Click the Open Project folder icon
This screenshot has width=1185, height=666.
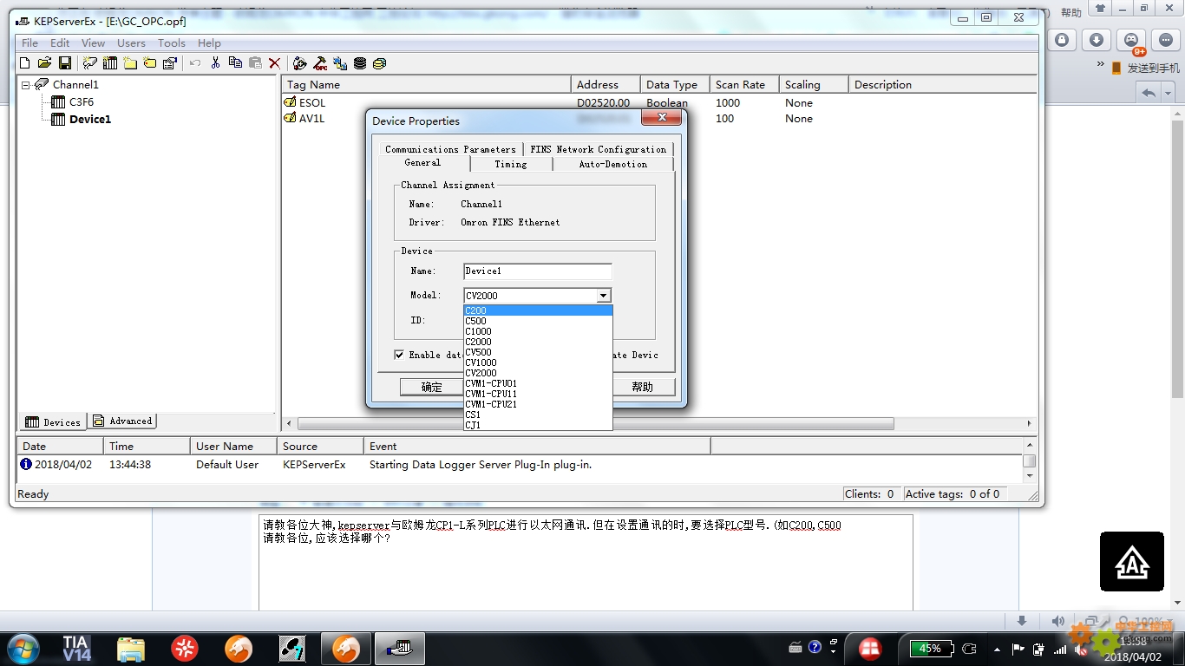point(44,63)
